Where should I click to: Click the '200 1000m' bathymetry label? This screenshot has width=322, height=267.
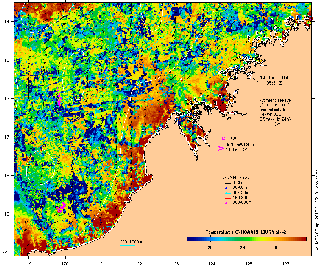pos(131,242)
